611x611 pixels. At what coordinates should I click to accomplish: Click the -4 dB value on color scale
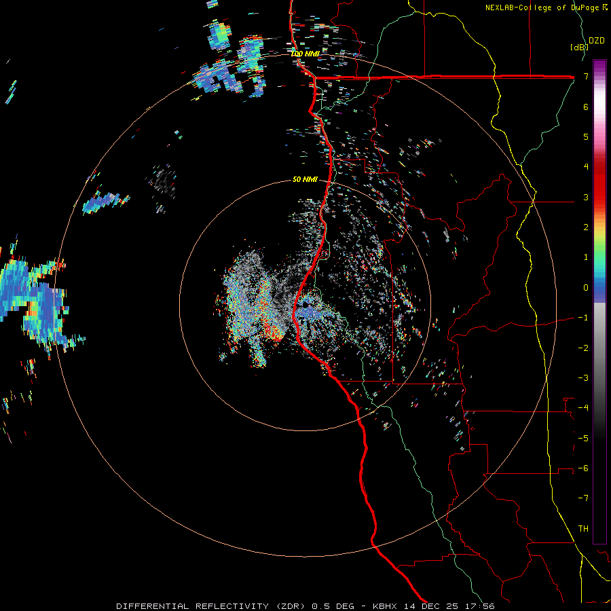(583, 407)
